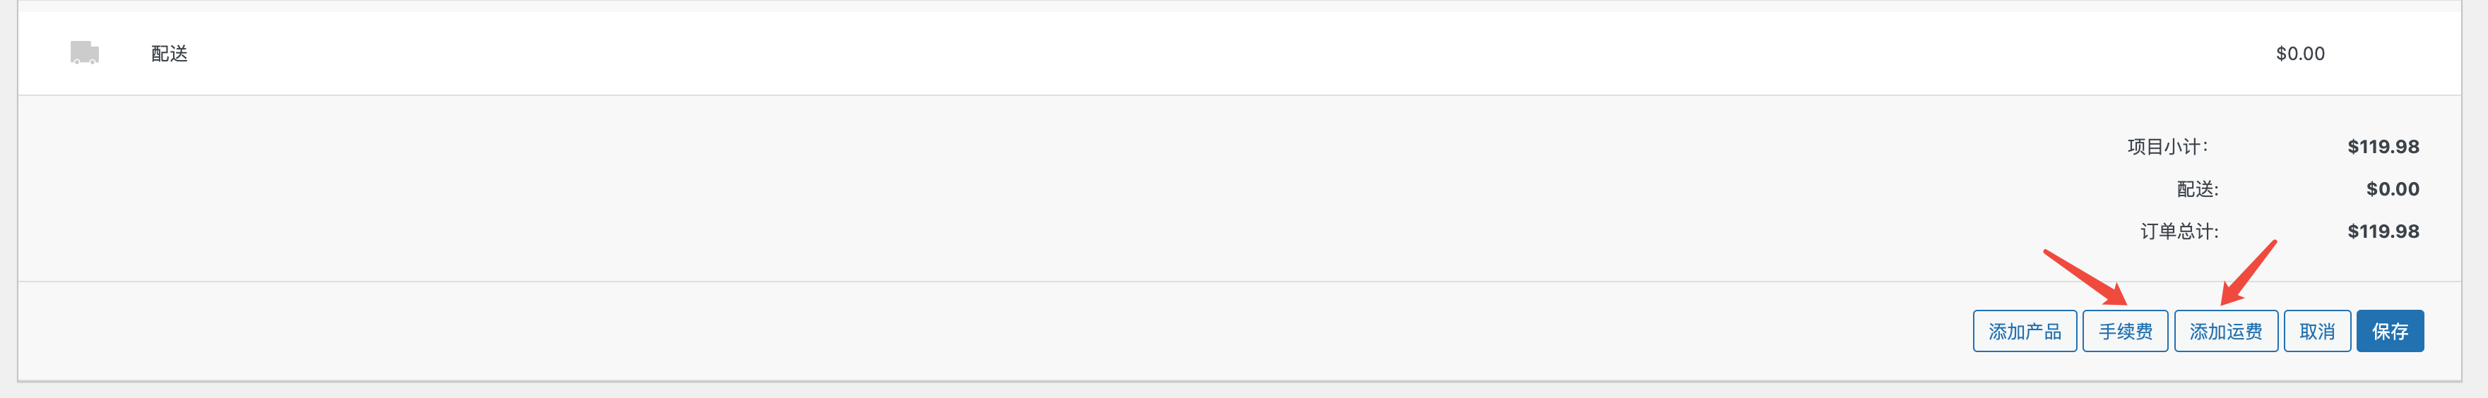
Task: Click empty space left of the 添加产品 button
Action: (x=966, y=332)
